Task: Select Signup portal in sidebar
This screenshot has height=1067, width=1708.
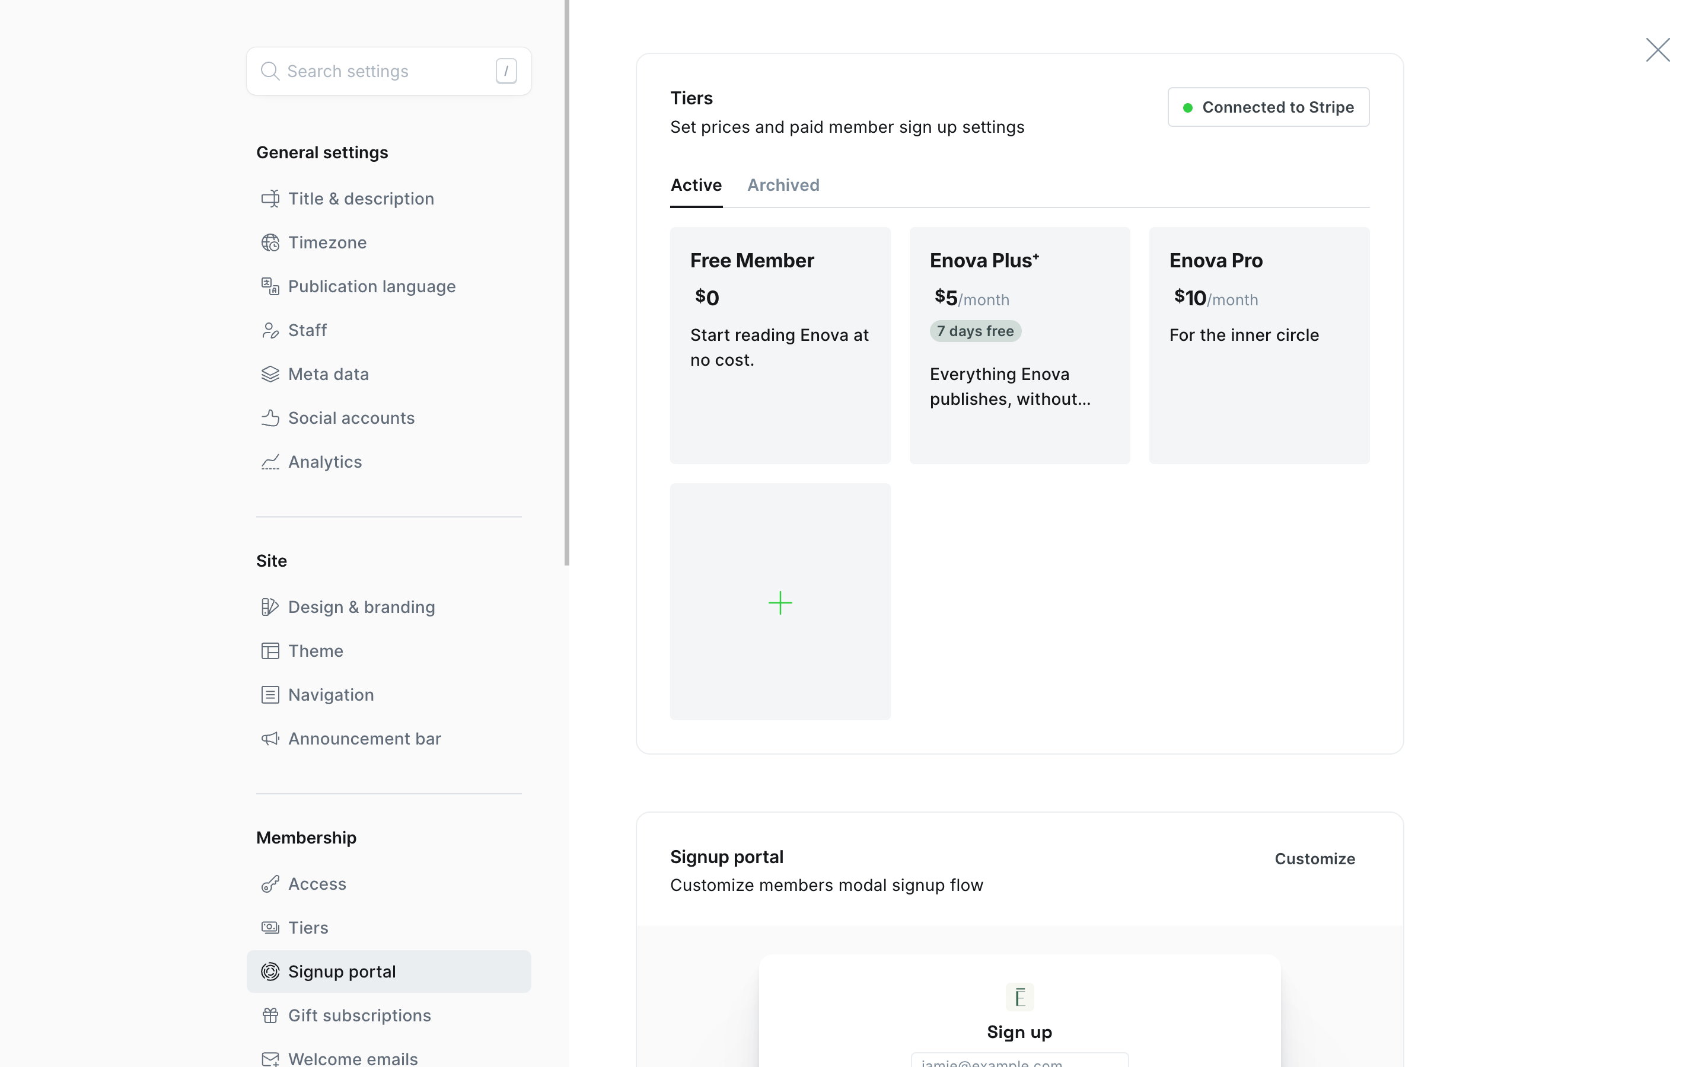Action: (389, 972)
